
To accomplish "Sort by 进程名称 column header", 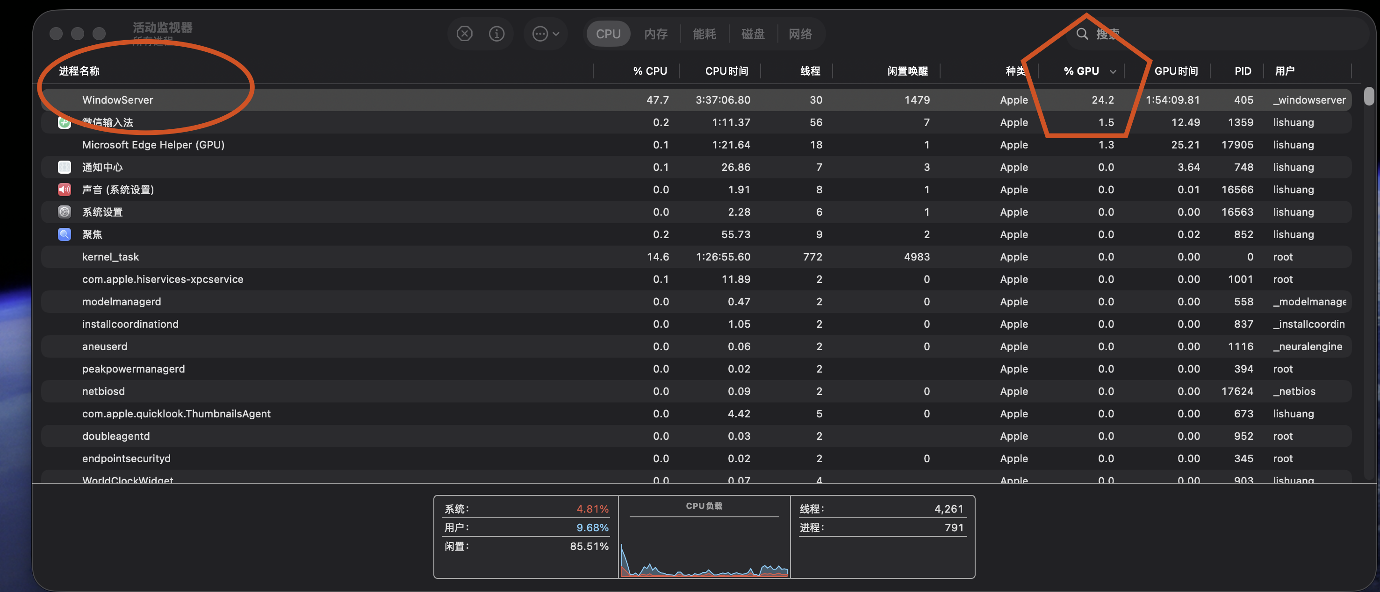I will coord(79,71).
